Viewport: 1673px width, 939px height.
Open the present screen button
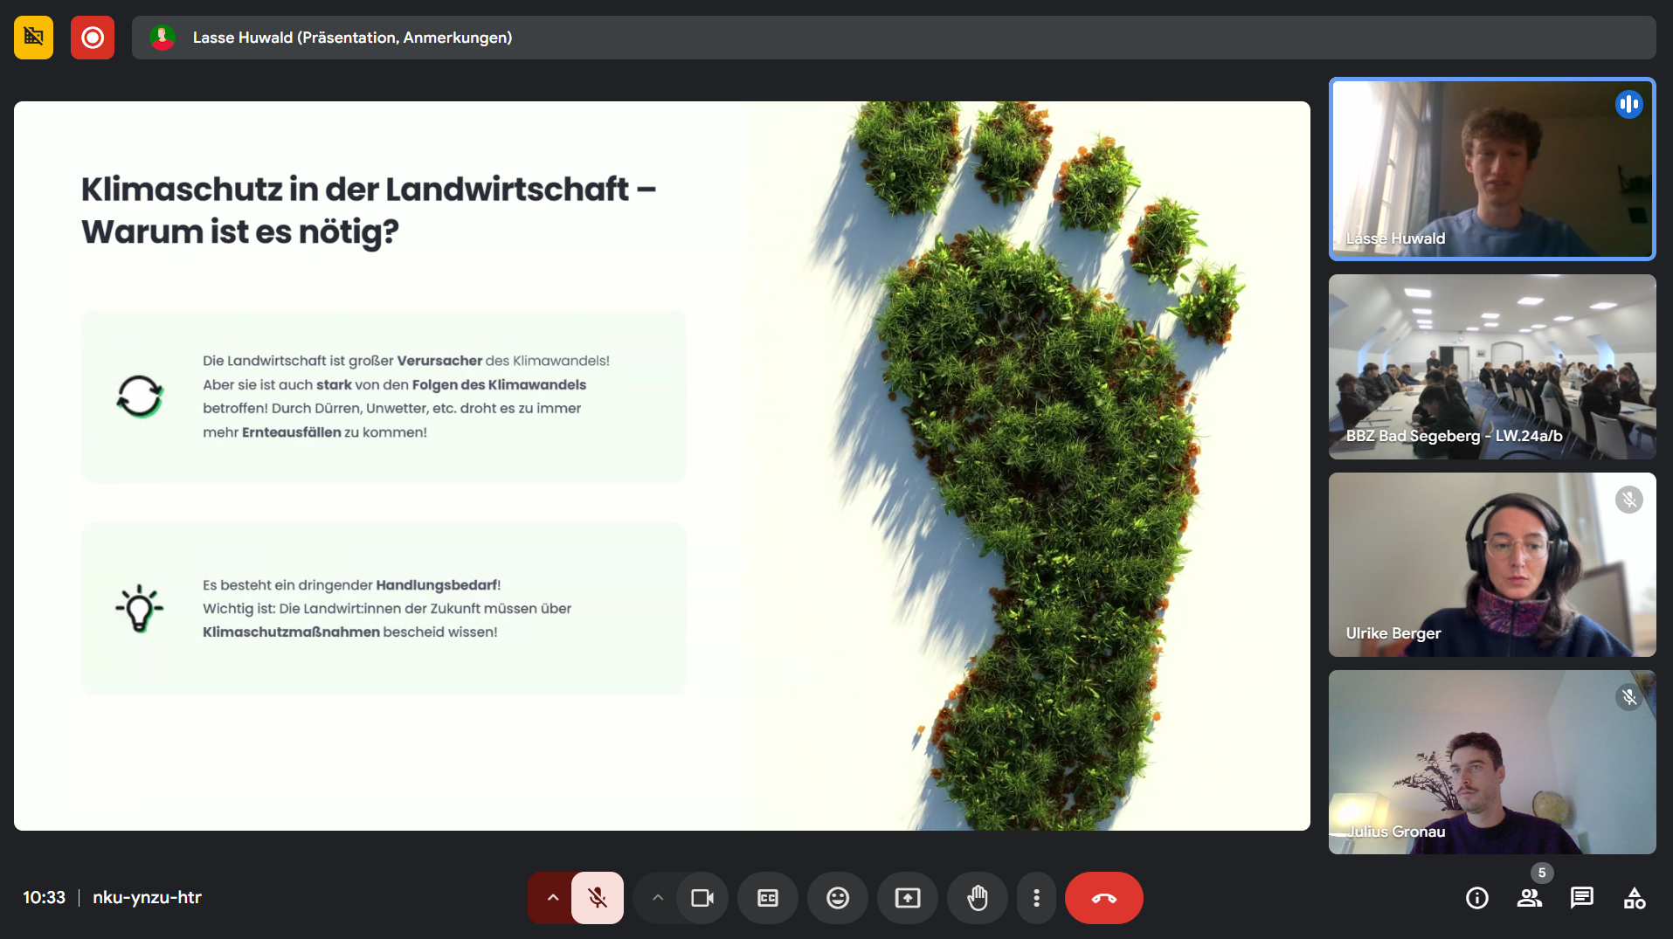(907, 898)
